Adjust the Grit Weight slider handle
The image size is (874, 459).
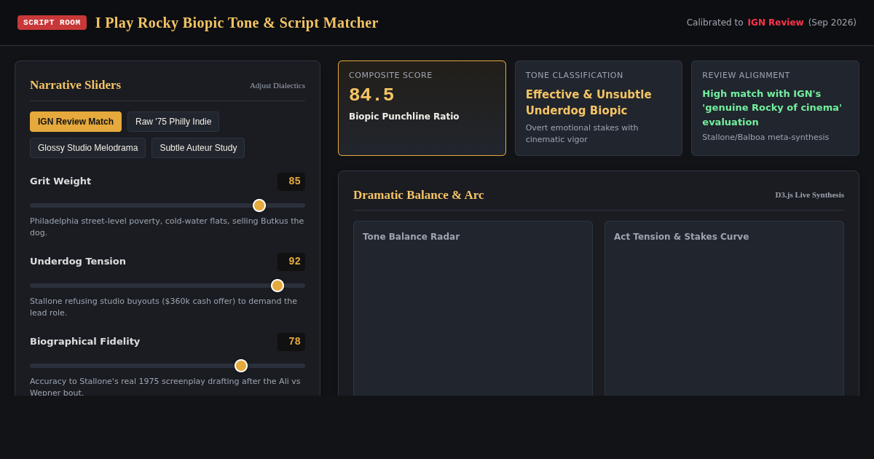click(x=259, y=205)
